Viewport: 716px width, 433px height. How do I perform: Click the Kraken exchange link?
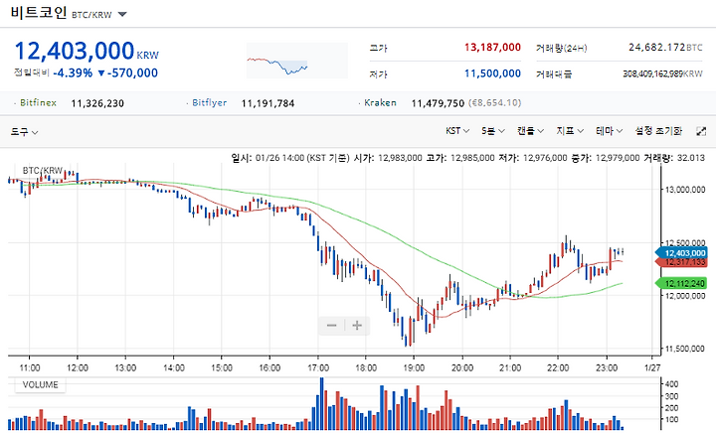click(380, 102)
